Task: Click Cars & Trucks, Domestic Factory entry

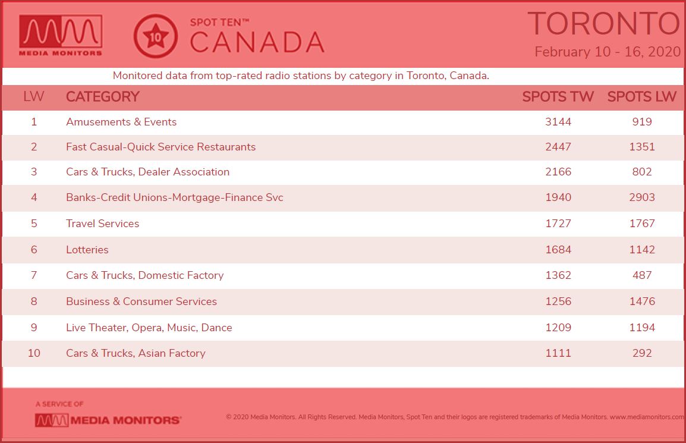Action: coord(145,275)
